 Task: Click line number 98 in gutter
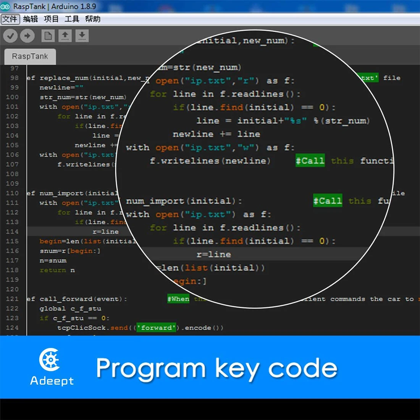14,78
